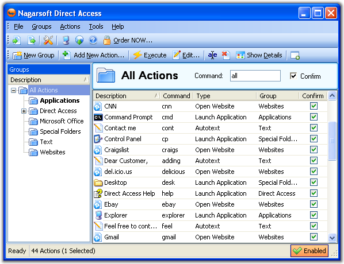Viewport: 344px width, 264px height.
Task: Click the Edit pencil icon
Action: coord(177,55)
